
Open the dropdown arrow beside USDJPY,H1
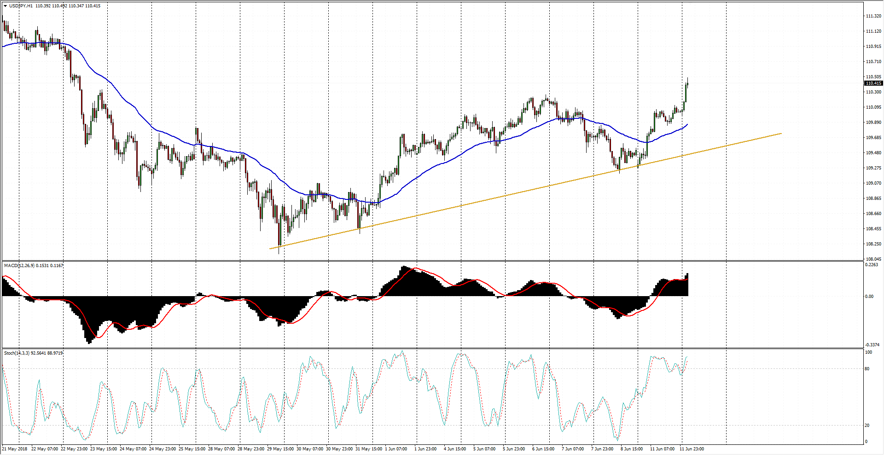[5, 6]
